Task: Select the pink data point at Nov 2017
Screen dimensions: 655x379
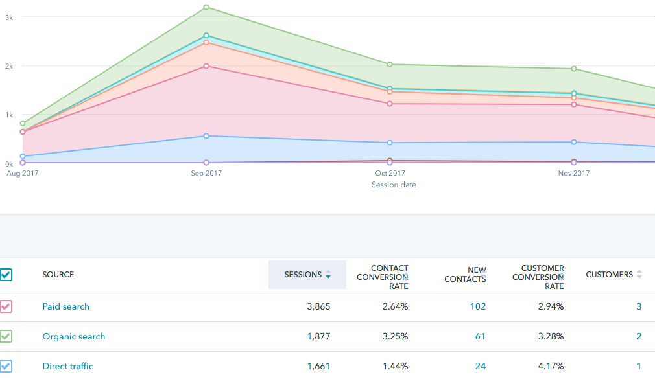Action: pos(574,104)
